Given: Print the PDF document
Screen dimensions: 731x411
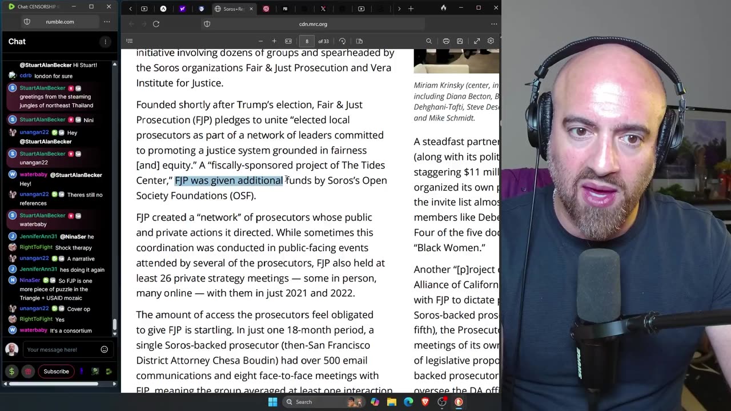Looking at the screenshot, I should (446, 41).
